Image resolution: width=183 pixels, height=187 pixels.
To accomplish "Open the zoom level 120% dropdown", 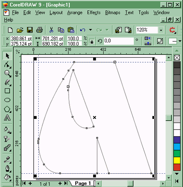I will tap(161, 30).
